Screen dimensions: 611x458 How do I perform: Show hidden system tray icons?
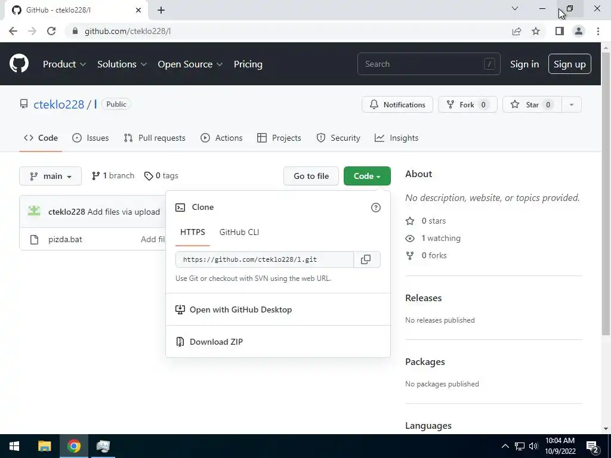(505, 446)
